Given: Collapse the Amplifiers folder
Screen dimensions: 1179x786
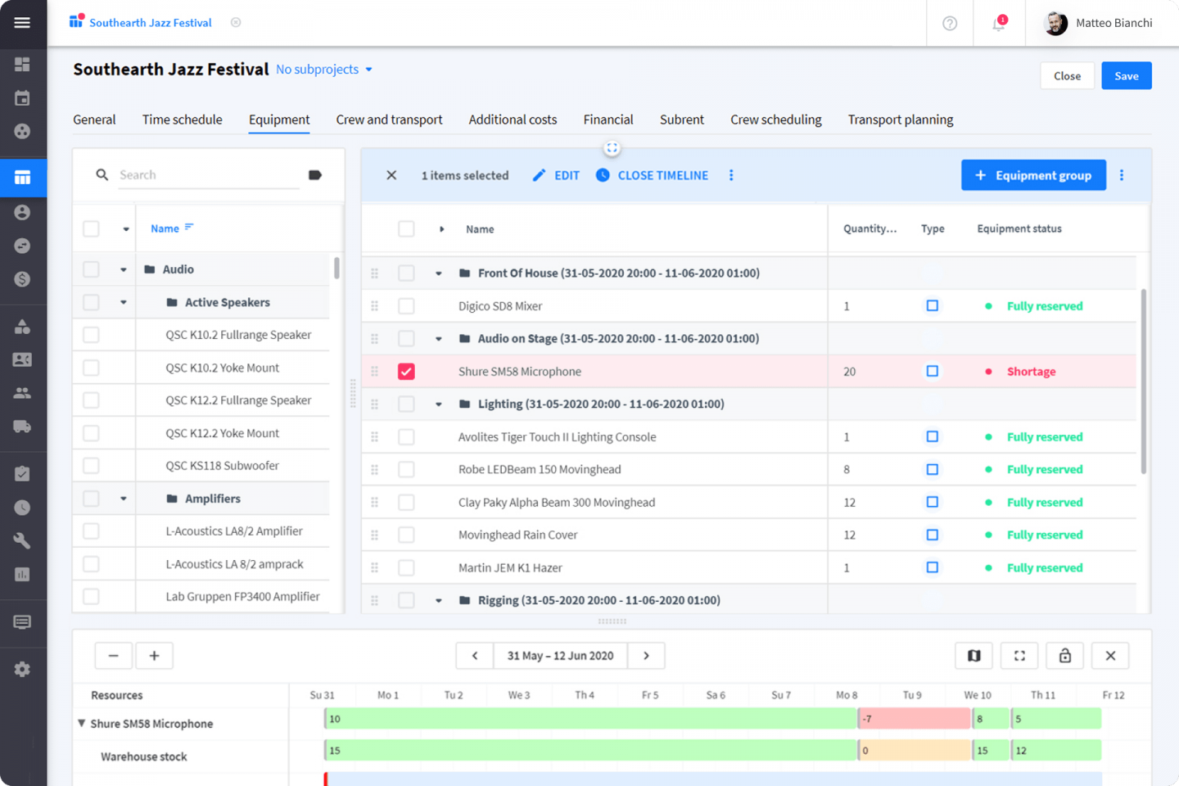Looking at the screenshot, I should point(124,499).
